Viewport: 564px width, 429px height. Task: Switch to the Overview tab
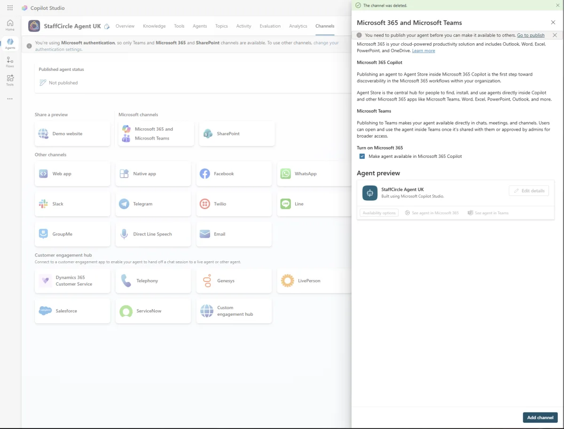pos(125,26)
